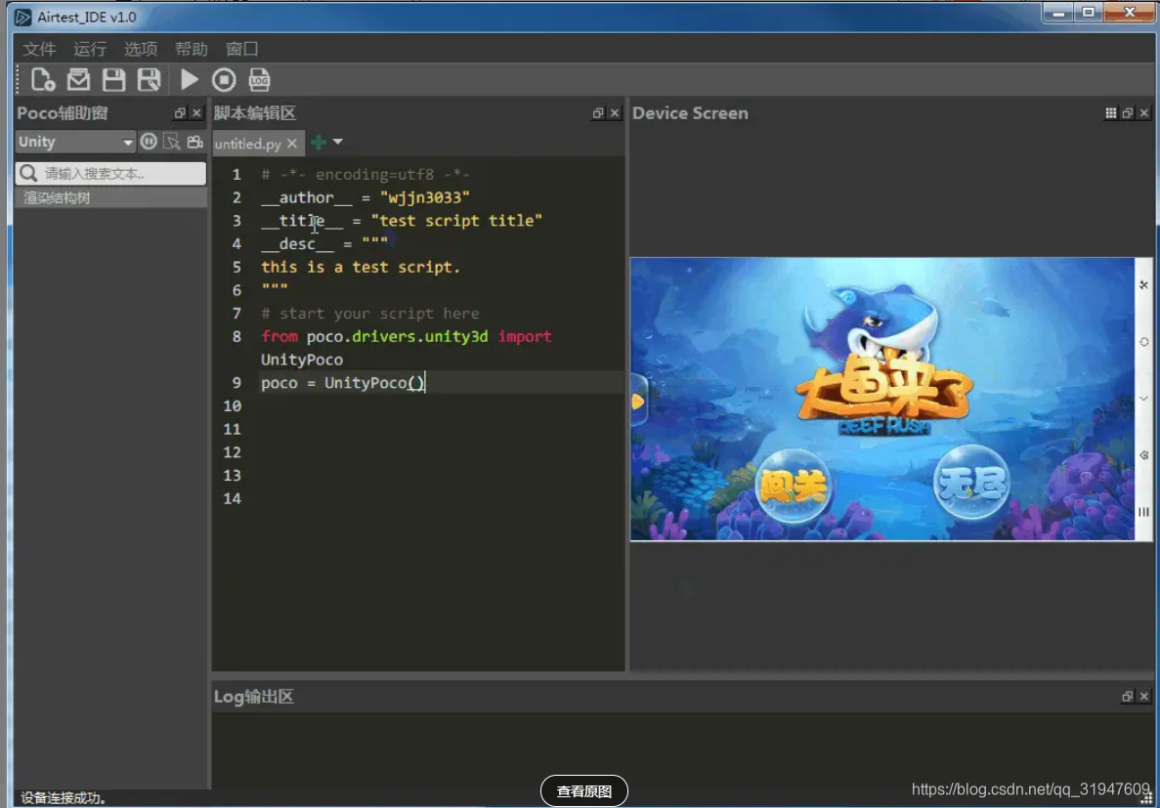Click the device scissors icon
1160x808 pixels.
pyautogui.click(x=1143, y=285)
